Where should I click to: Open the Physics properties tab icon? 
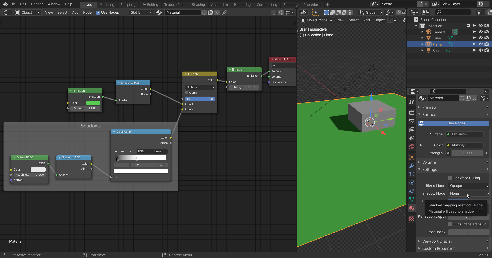(412, 183)
